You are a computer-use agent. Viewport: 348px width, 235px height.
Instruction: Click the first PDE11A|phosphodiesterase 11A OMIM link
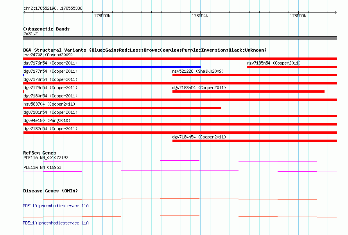[x=56, y=206]
